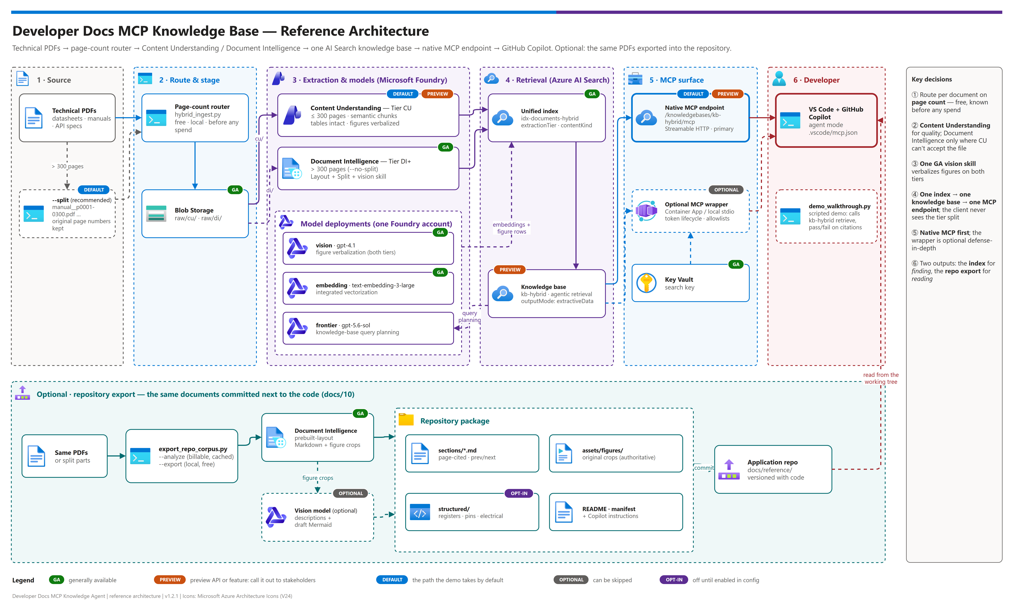The width and height of the screenshot is (1014, 612).
Task: Click the 'README · manifest' card title
Action: [x=608, y=509]
